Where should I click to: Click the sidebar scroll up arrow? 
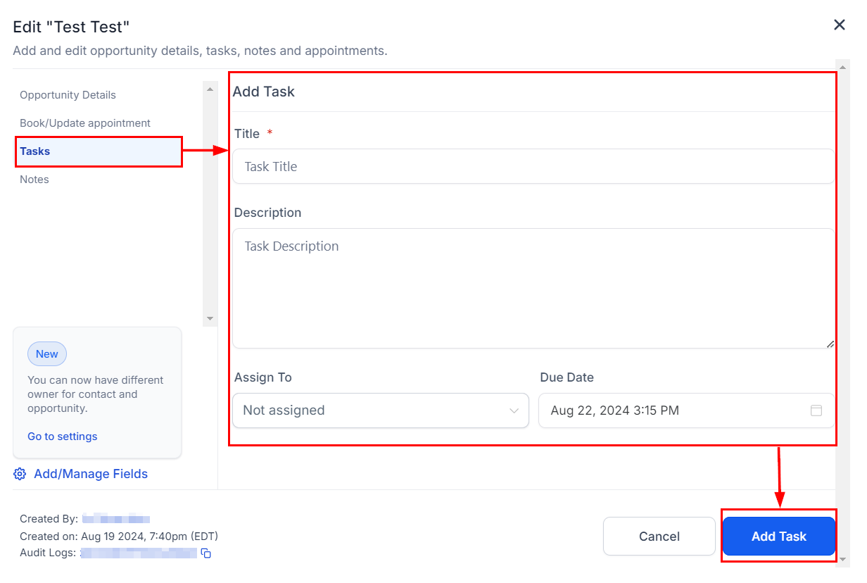point(210,89)
